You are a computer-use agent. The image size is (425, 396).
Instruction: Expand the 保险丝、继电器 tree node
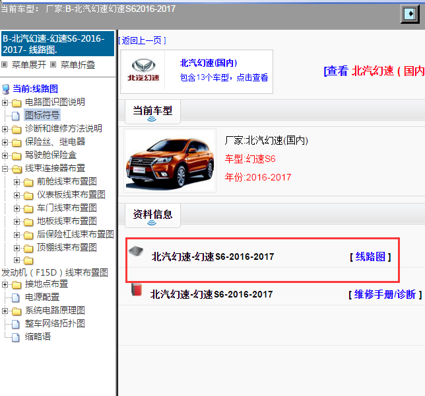(x=5, y=142)
